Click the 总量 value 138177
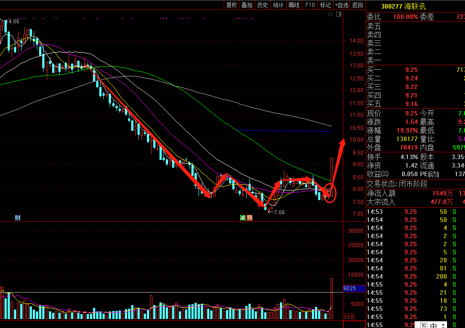The height and width of the screenshot is (328, 465). (407, 139)
